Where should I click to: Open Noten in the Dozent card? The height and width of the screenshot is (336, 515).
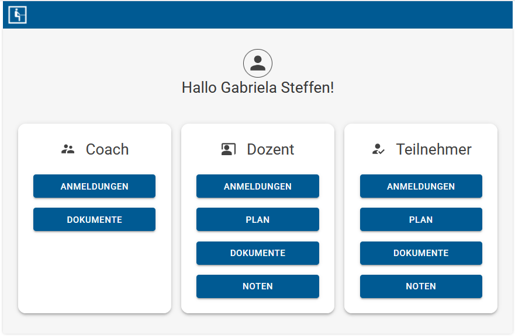pyautogui.click(x=257, y=286)
